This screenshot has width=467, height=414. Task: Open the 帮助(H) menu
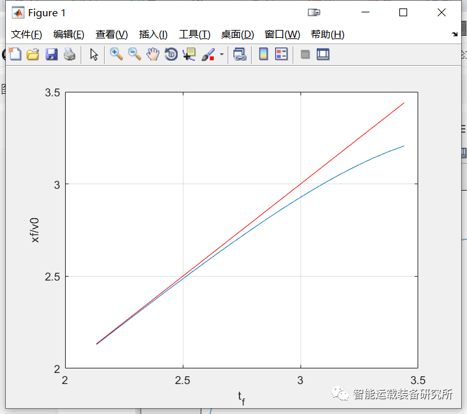tap(328, 34)
